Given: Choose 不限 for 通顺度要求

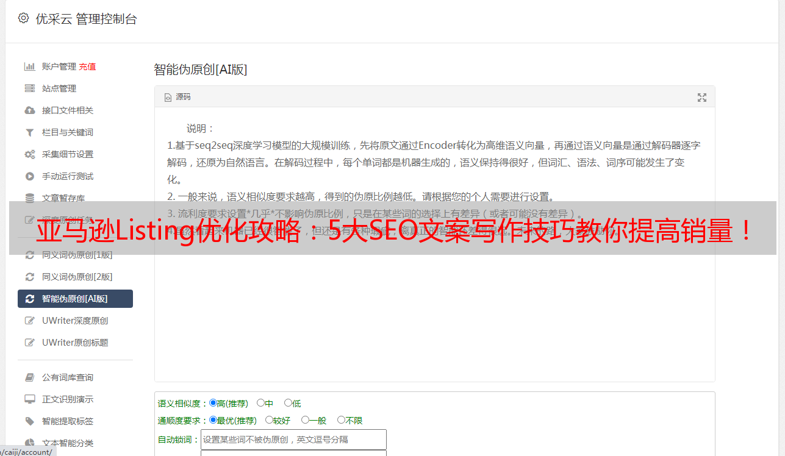Looking at the screenshot, I should click(341, 420).
